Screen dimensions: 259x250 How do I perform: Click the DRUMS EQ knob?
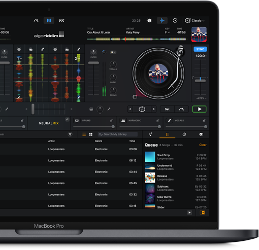[113, 90]
